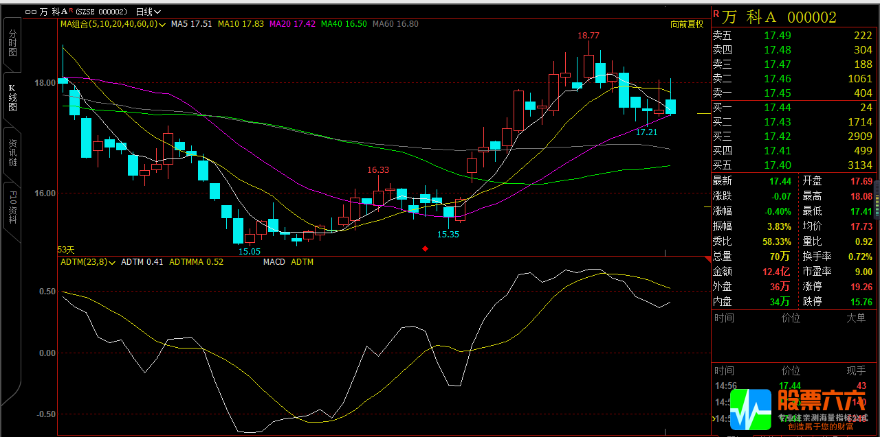Select the 卖一 17.45 order row
Image resolution: width=880 pixels, height=437 pixels.
793,93
